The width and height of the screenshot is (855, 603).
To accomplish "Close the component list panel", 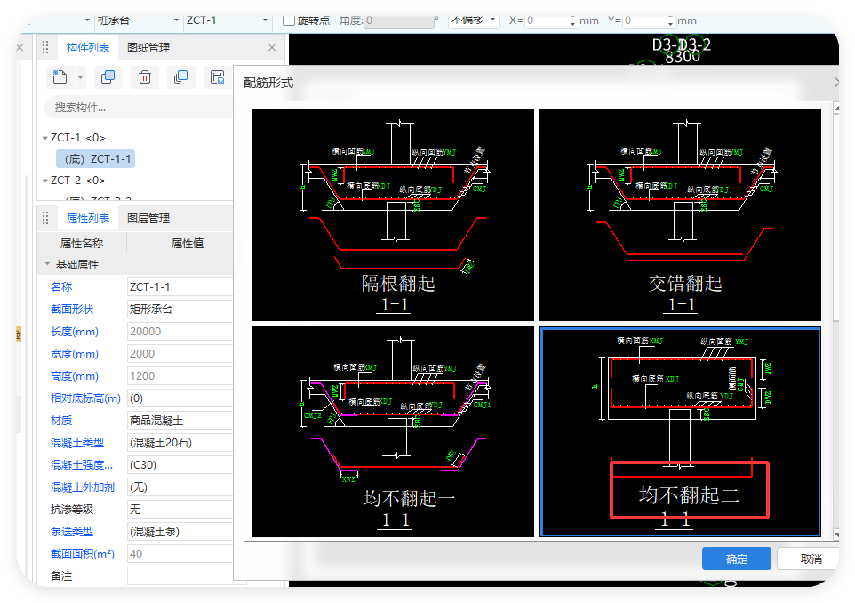I will (x=272, y=47).
